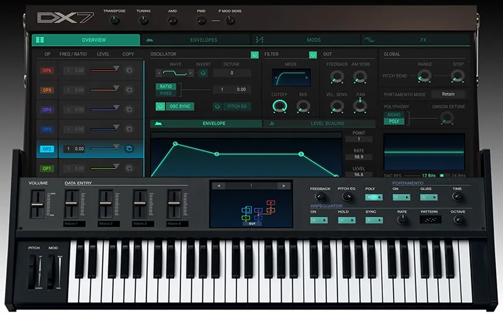Click the Unison Detune knob
The image size is (503, 314).
pos(447,118)
